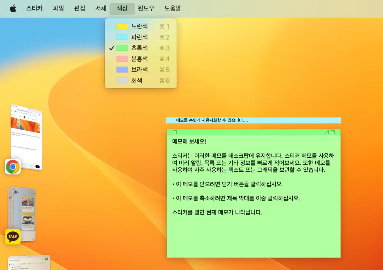Launch KakaoTalk from its dock icon
Viewport: 383px width, 270px height.
(12, 237)
